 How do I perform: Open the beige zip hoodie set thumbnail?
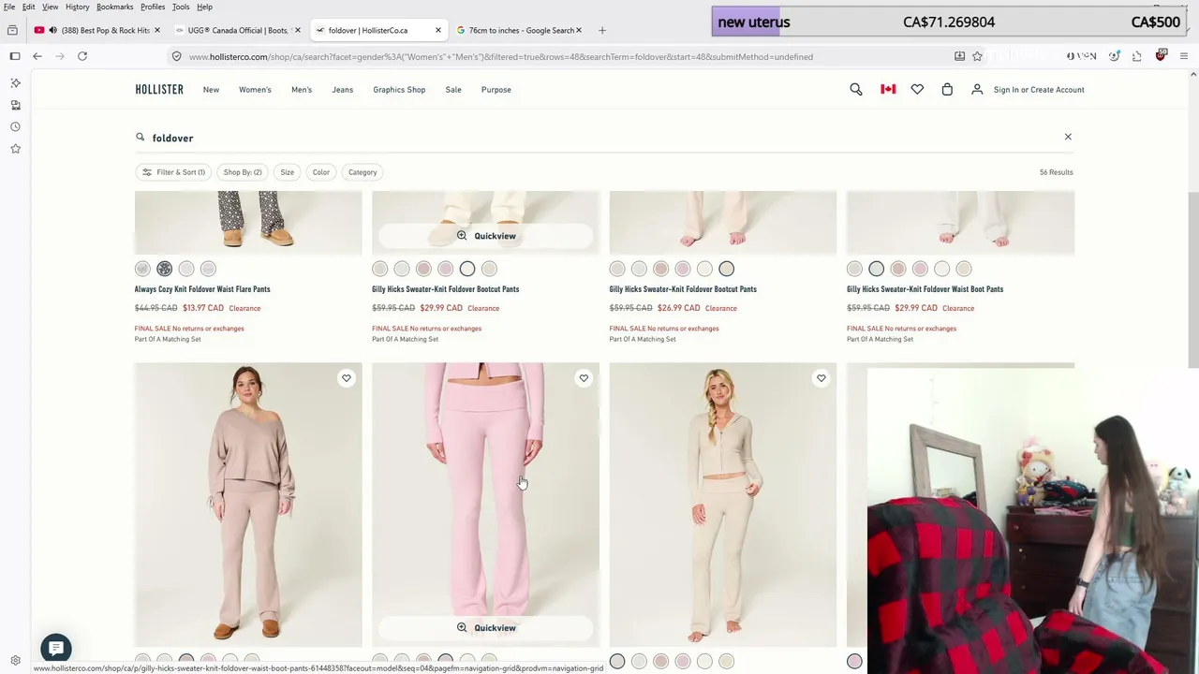click(x=723, y=505)
